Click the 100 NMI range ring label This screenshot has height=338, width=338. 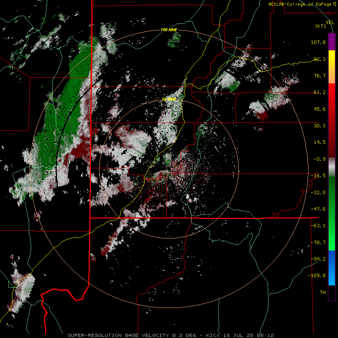[x=169, y=30]
